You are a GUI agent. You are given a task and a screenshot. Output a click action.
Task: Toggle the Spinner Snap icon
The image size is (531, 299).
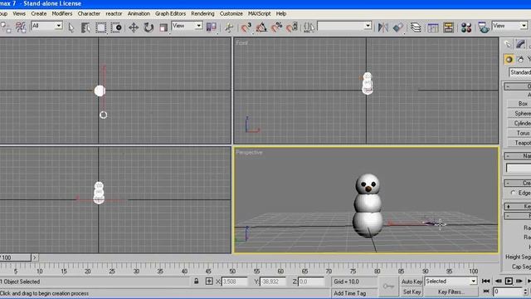291,27
